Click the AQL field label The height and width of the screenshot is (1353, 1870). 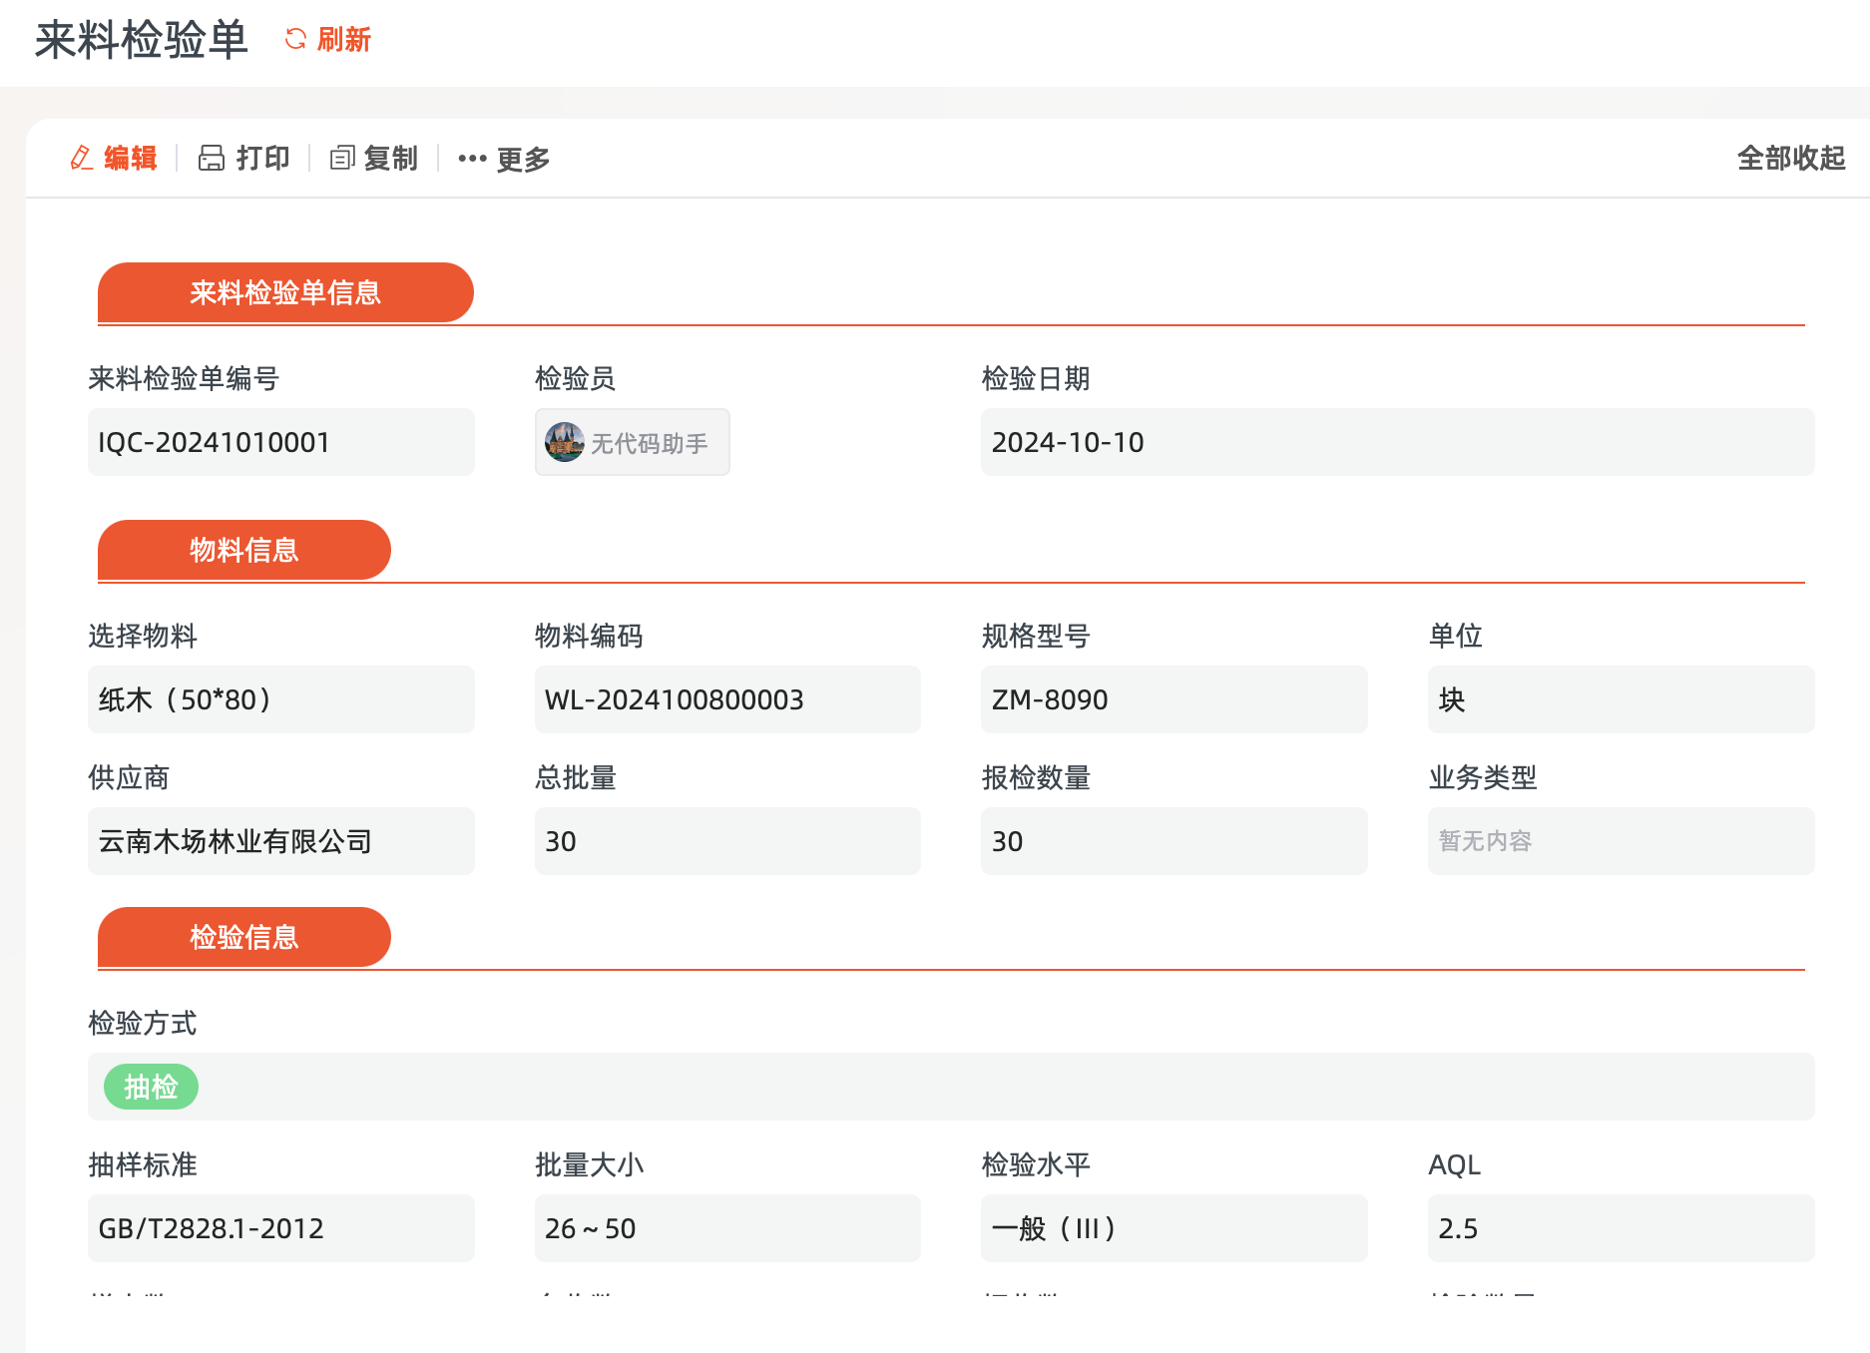(1455, 1164)
